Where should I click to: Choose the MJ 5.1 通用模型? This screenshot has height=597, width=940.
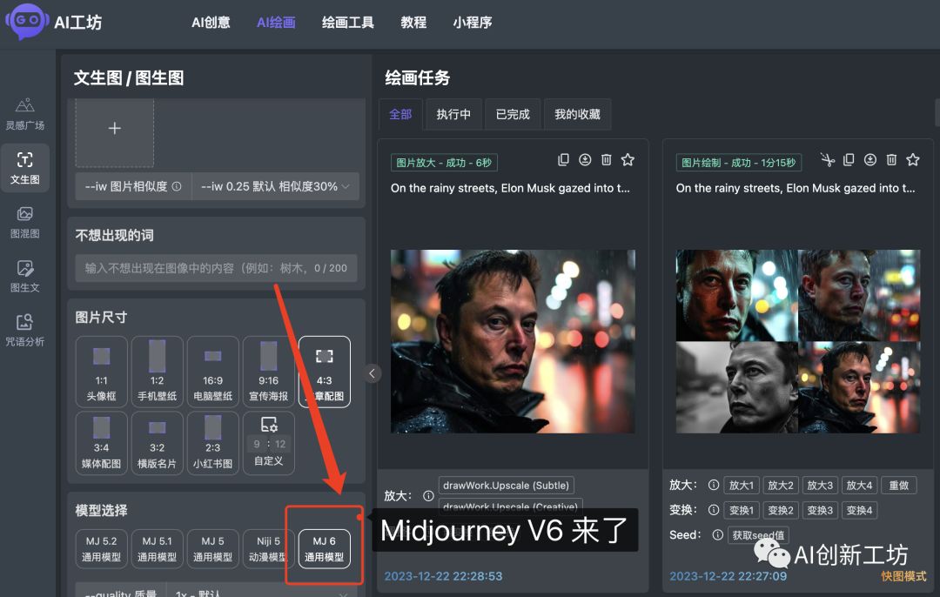[157, 548]
